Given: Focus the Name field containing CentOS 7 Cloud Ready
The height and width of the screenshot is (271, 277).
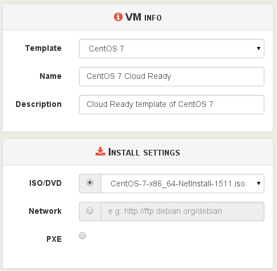Looking at the screenshot, I should tap(172, 77).
